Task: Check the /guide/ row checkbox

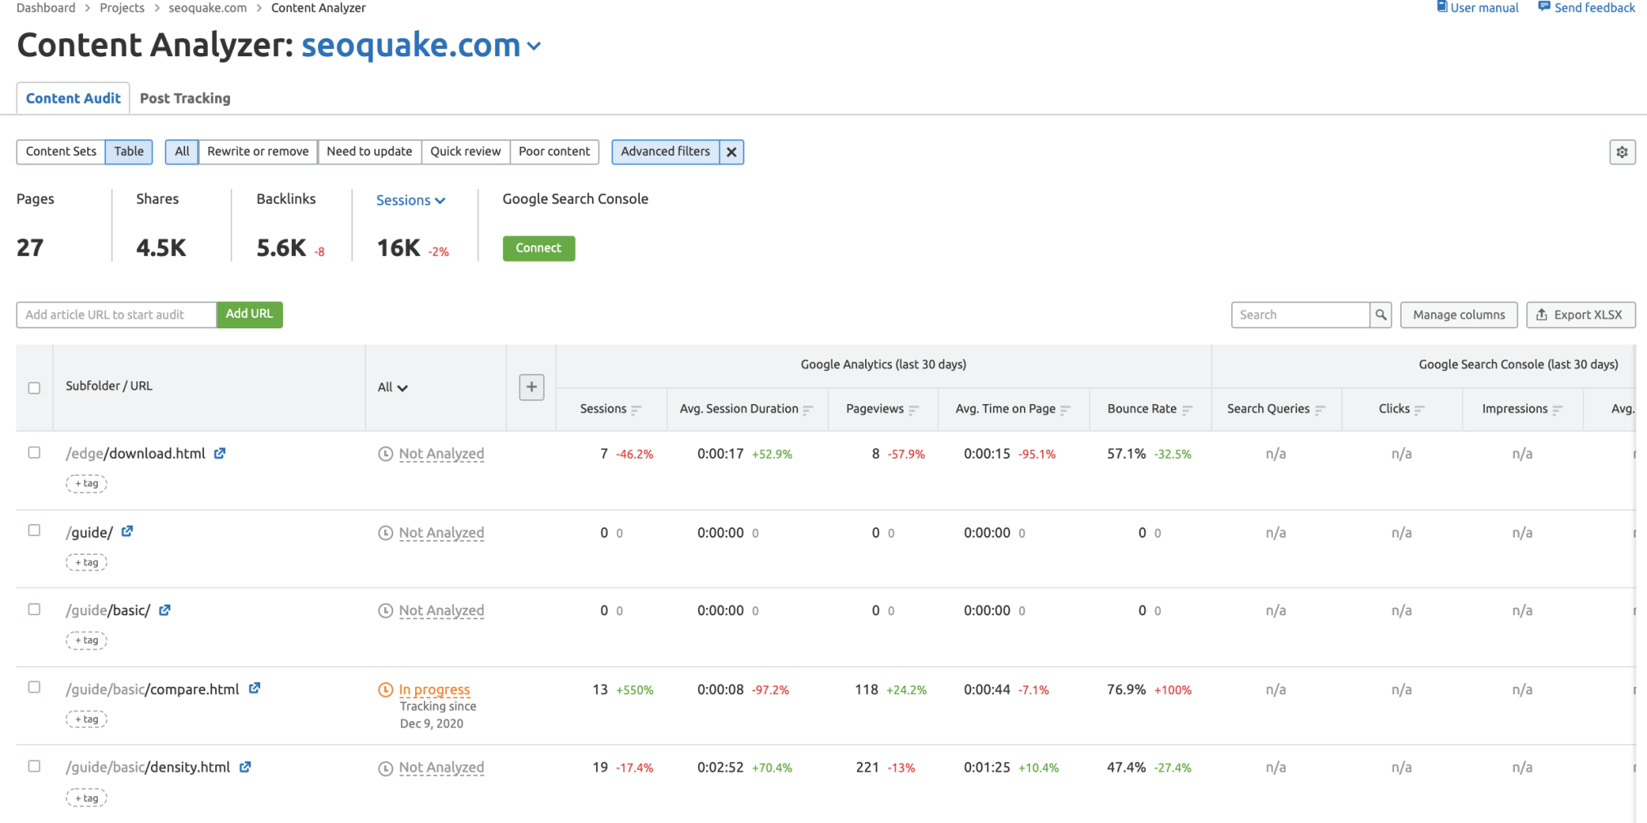Action: click(x=34, y=530)
